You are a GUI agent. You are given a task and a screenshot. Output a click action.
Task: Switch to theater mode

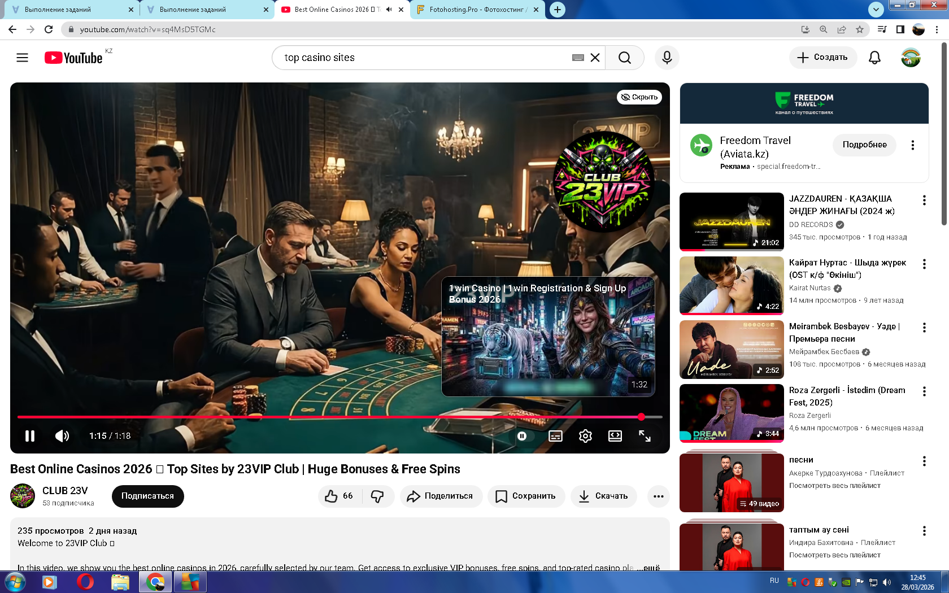[615, 436]
